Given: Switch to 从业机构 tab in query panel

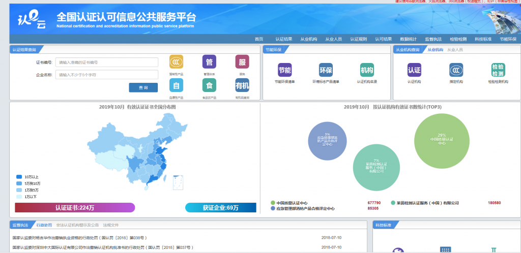Looking at the screenshot, I should pos(435,50).
